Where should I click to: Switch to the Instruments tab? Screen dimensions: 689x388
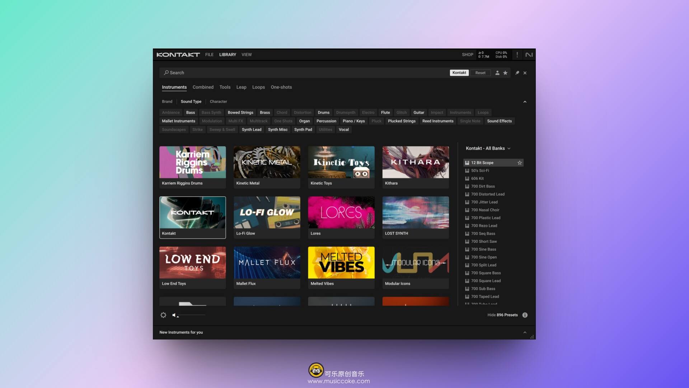point(174,87)
